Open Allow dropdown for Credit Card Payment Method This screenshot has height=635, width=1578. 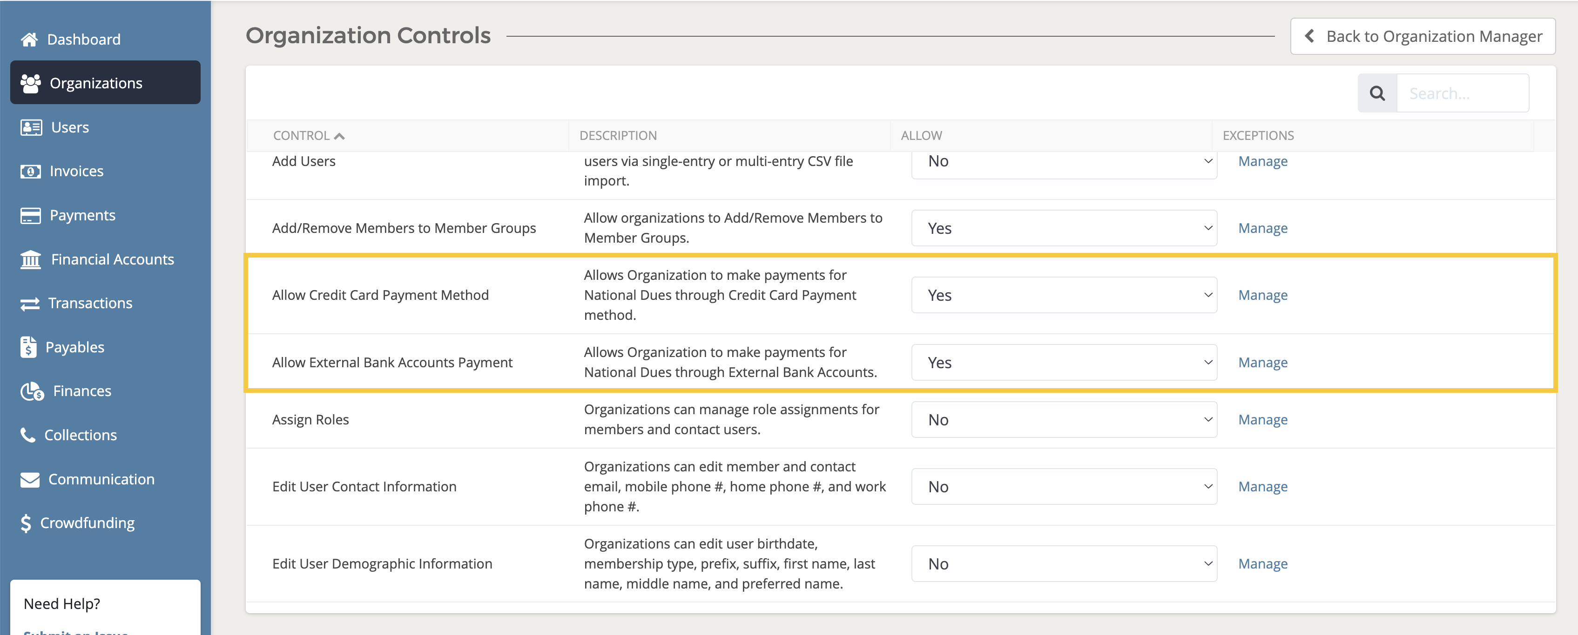(1064, 296)
